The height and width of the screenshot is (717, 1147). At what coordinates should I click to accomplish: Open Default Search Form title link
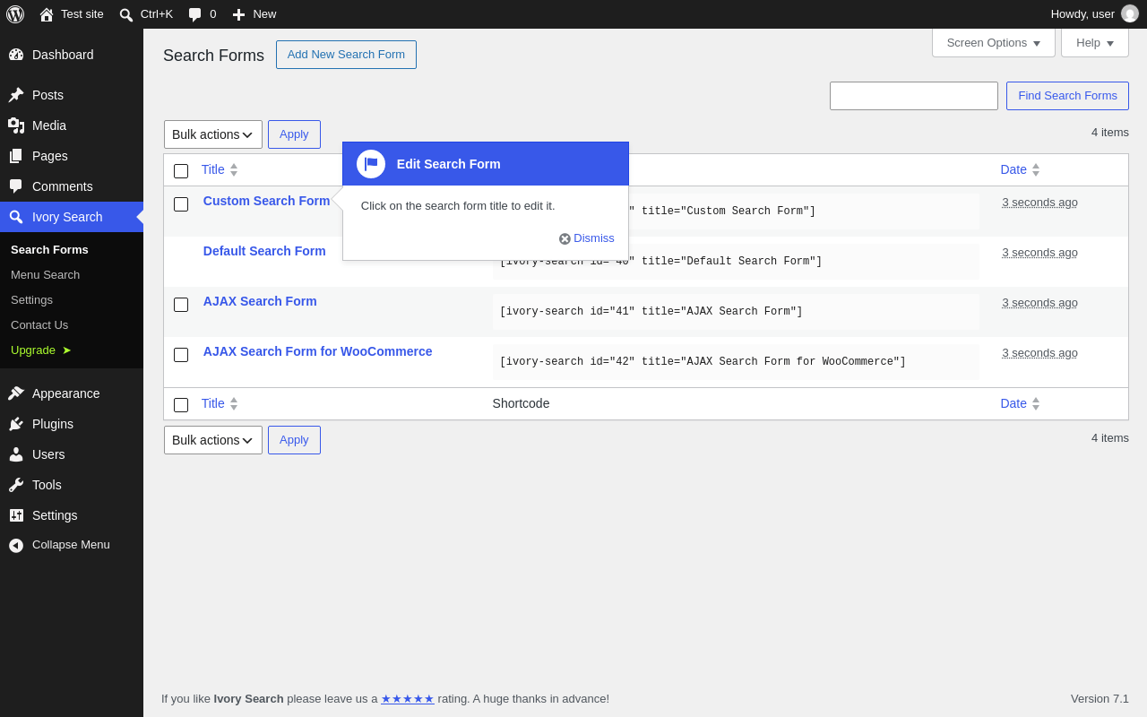(x=264, y=251)
